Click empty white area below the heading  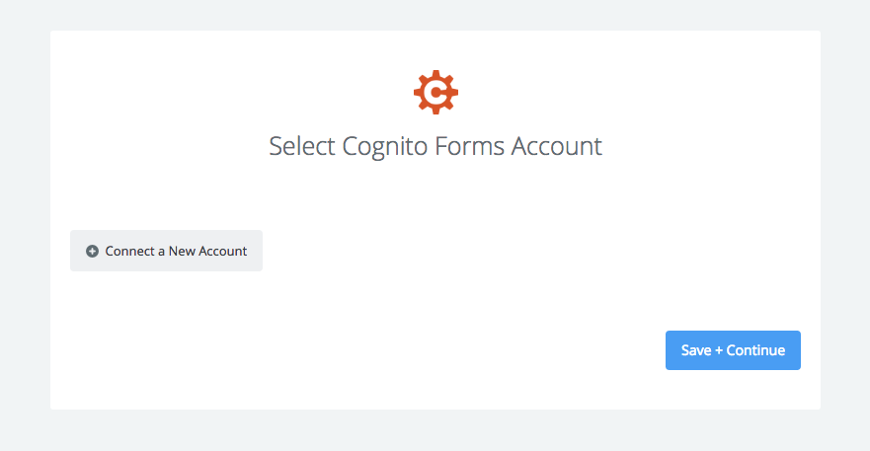point(435,194)
